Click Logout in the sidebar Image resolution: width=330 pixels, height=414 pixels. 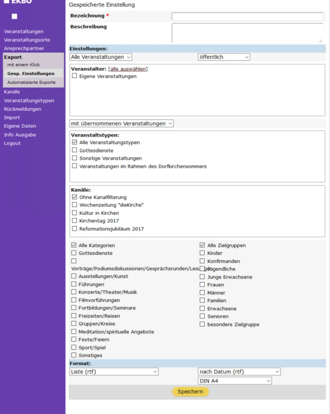12,143
